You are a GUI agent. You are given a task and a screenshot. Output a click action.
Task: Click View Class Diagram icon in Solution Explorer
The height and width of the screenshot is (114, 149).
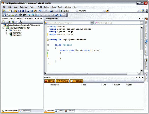21,22
